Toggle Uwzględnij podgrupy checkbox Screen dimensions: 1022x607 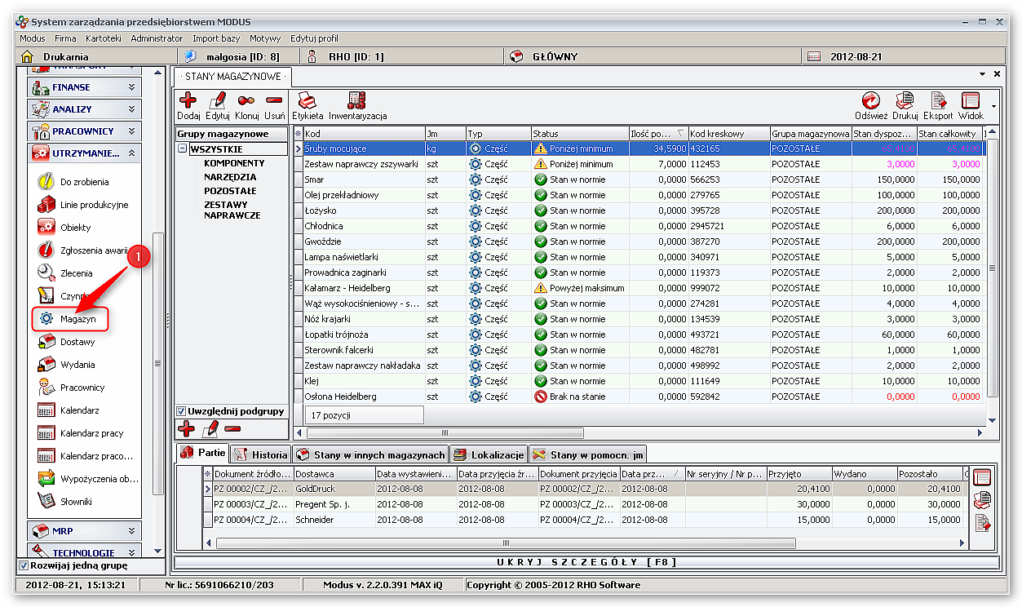182,411
